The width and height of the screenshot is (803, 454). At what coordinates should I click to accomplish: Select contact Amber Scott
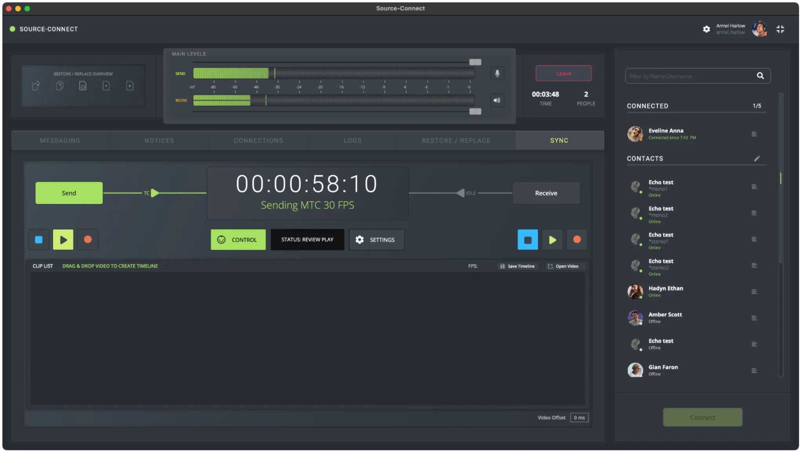(x=696, y=318)
